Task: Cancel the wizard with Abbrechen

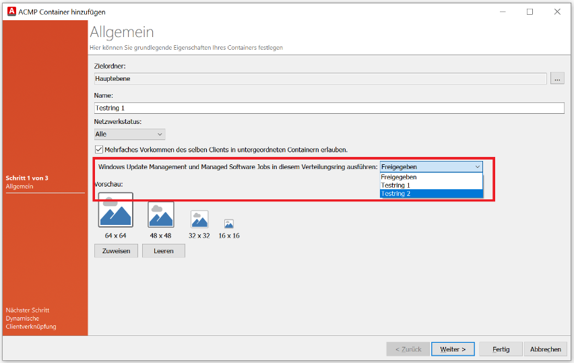Action: tap(545, 349)
